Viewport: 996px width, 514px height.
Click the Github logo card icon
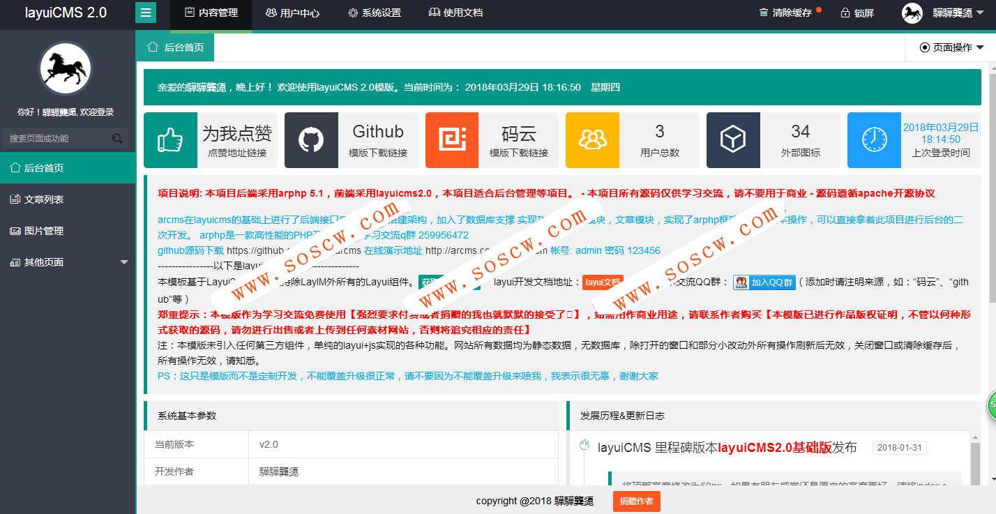[x=311, y=140]
